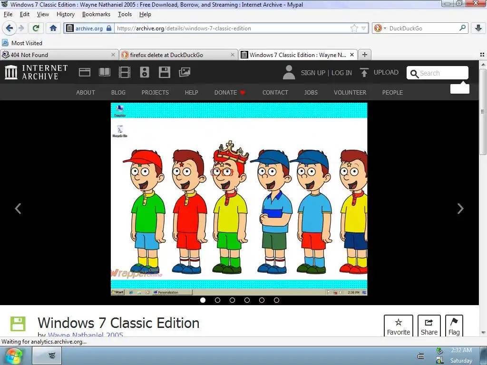The image size is (487, 365).
Task: Show next image with right chevron
Action: pos(460,209)
